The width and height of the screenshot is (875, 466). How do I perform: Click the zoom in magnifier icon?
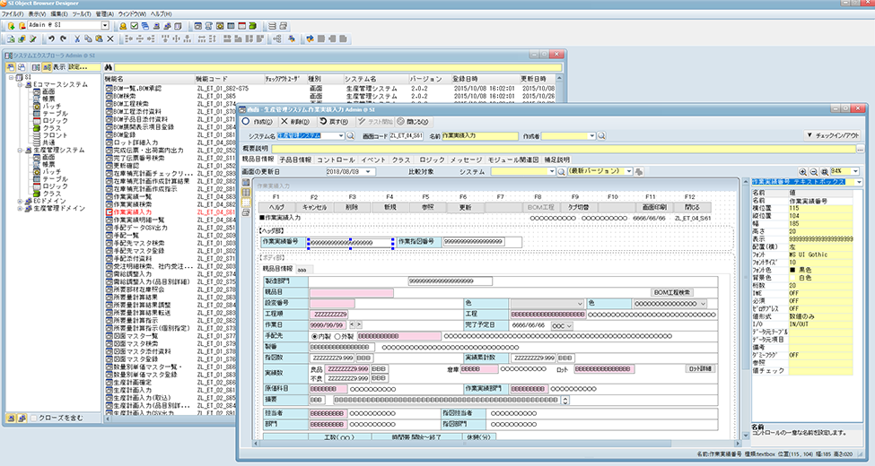(801, 170)
